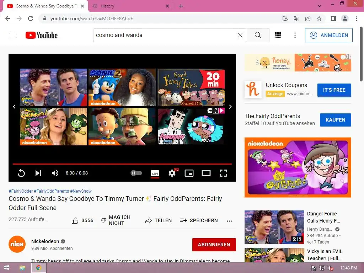Bookmark this page with star icon
Viewport: 364px width, 273px height.
(319, 18)
